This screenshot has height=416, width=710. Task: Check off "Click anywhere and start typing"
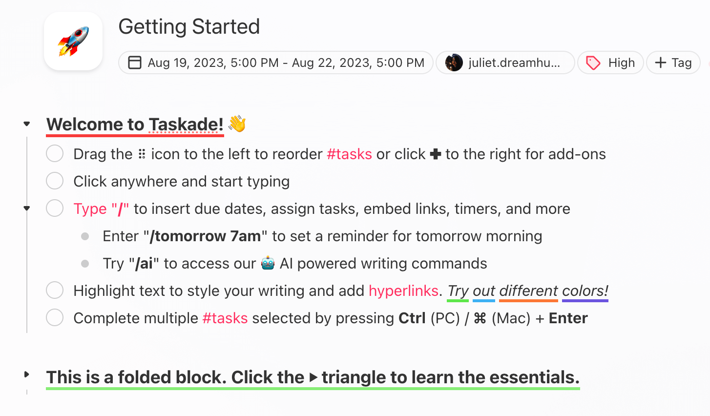point(55,181)
